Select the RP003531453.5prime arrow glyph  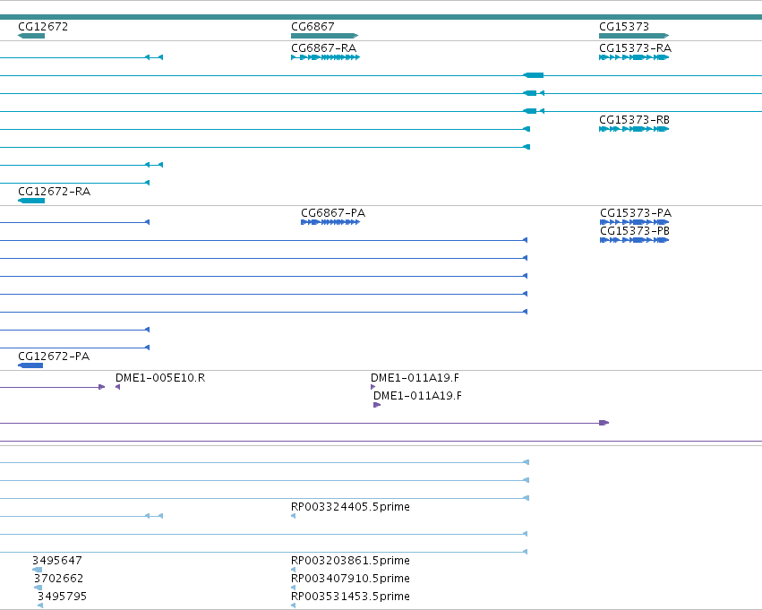[293, 606]
